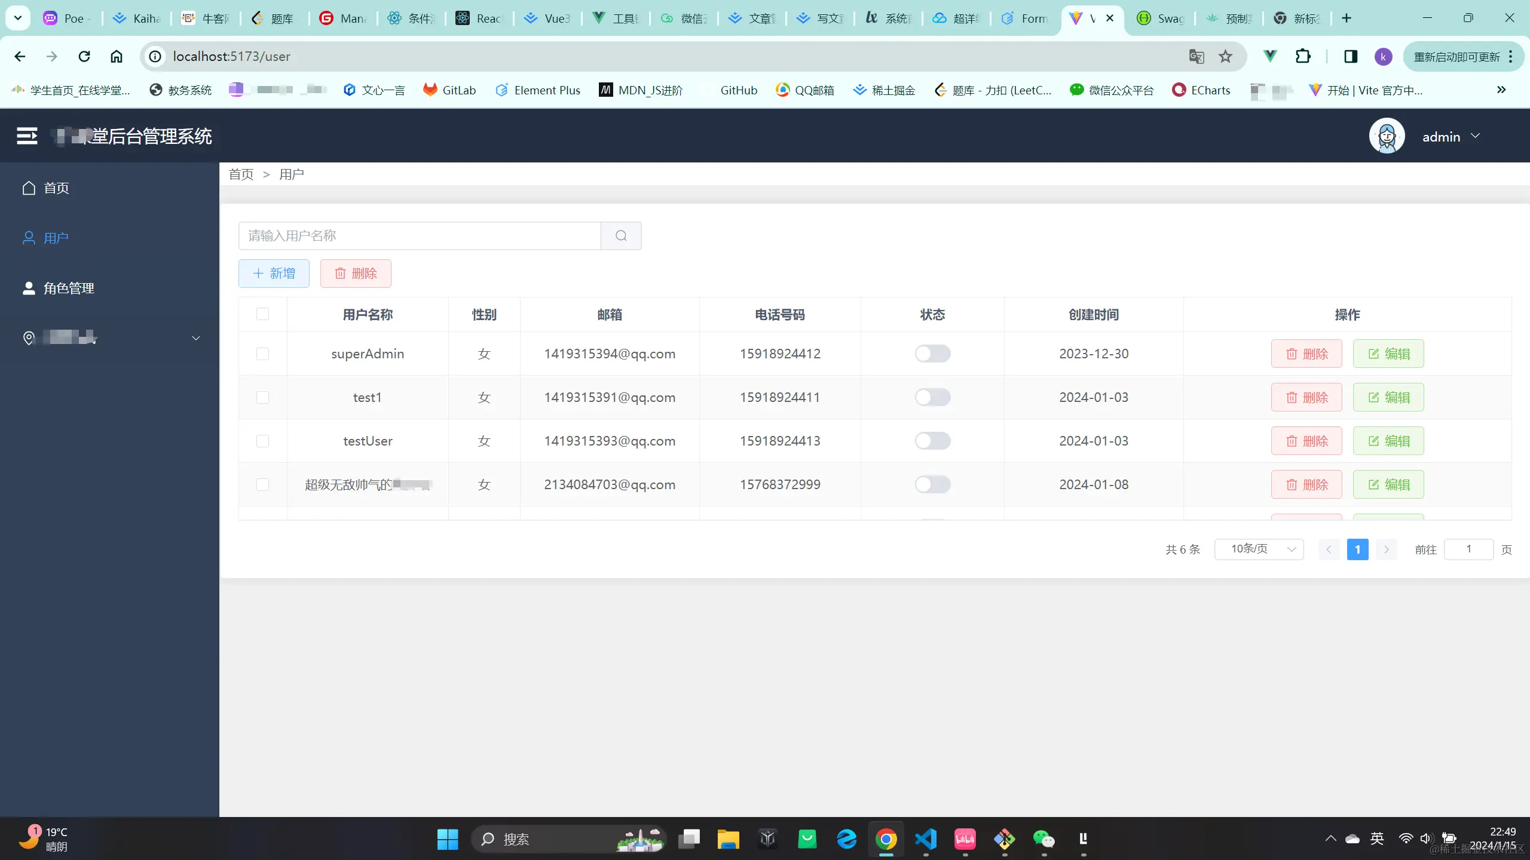Open the 10条/页 page size dropdown

coord(1259,549)
